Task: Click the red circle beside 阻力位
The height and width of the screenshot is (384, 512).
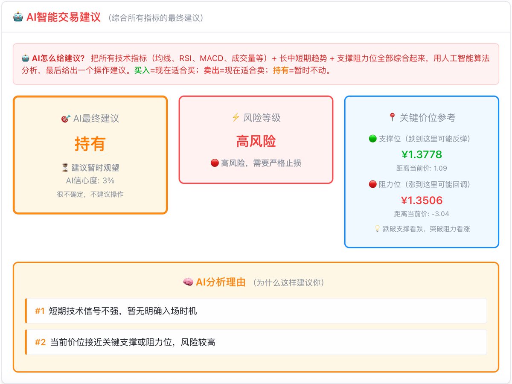Action: click(x=372, y=184)
